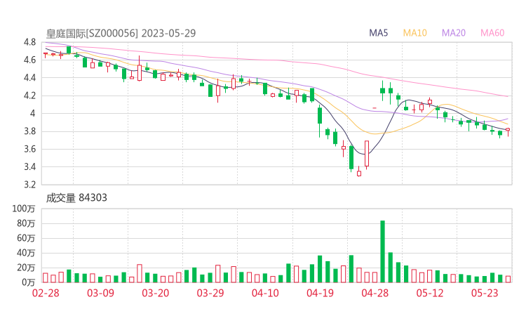Click the last red volume bar on the far right
This screenshot has width=519, height=309.
coord(508,280)
